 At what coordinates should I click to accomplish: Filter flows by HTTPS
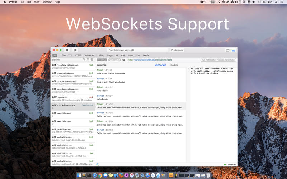[x=78, y=55]
